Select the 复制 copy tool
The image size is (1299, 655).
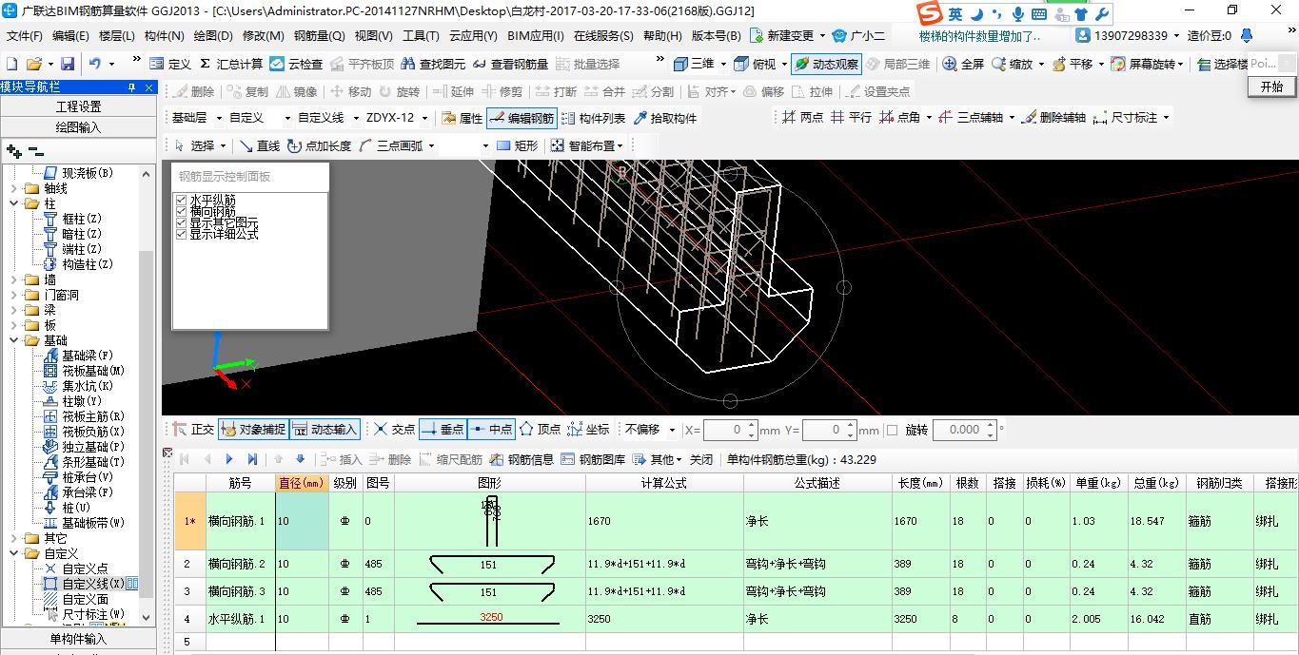(247, 91)
